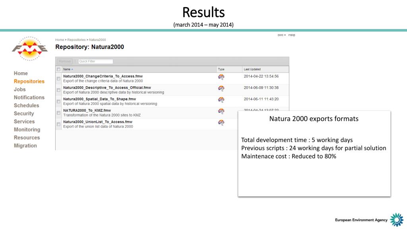This screenshot has width=407, height=229.
Task: Open NATURA2000_To_KMZ.fmw workspace
Action: tap(87, 111)
